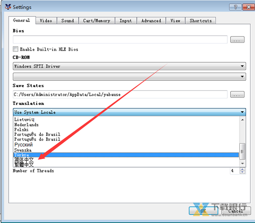Select the Input tab
The height and width of the screenshot is (223, 255).
point(125,20)
